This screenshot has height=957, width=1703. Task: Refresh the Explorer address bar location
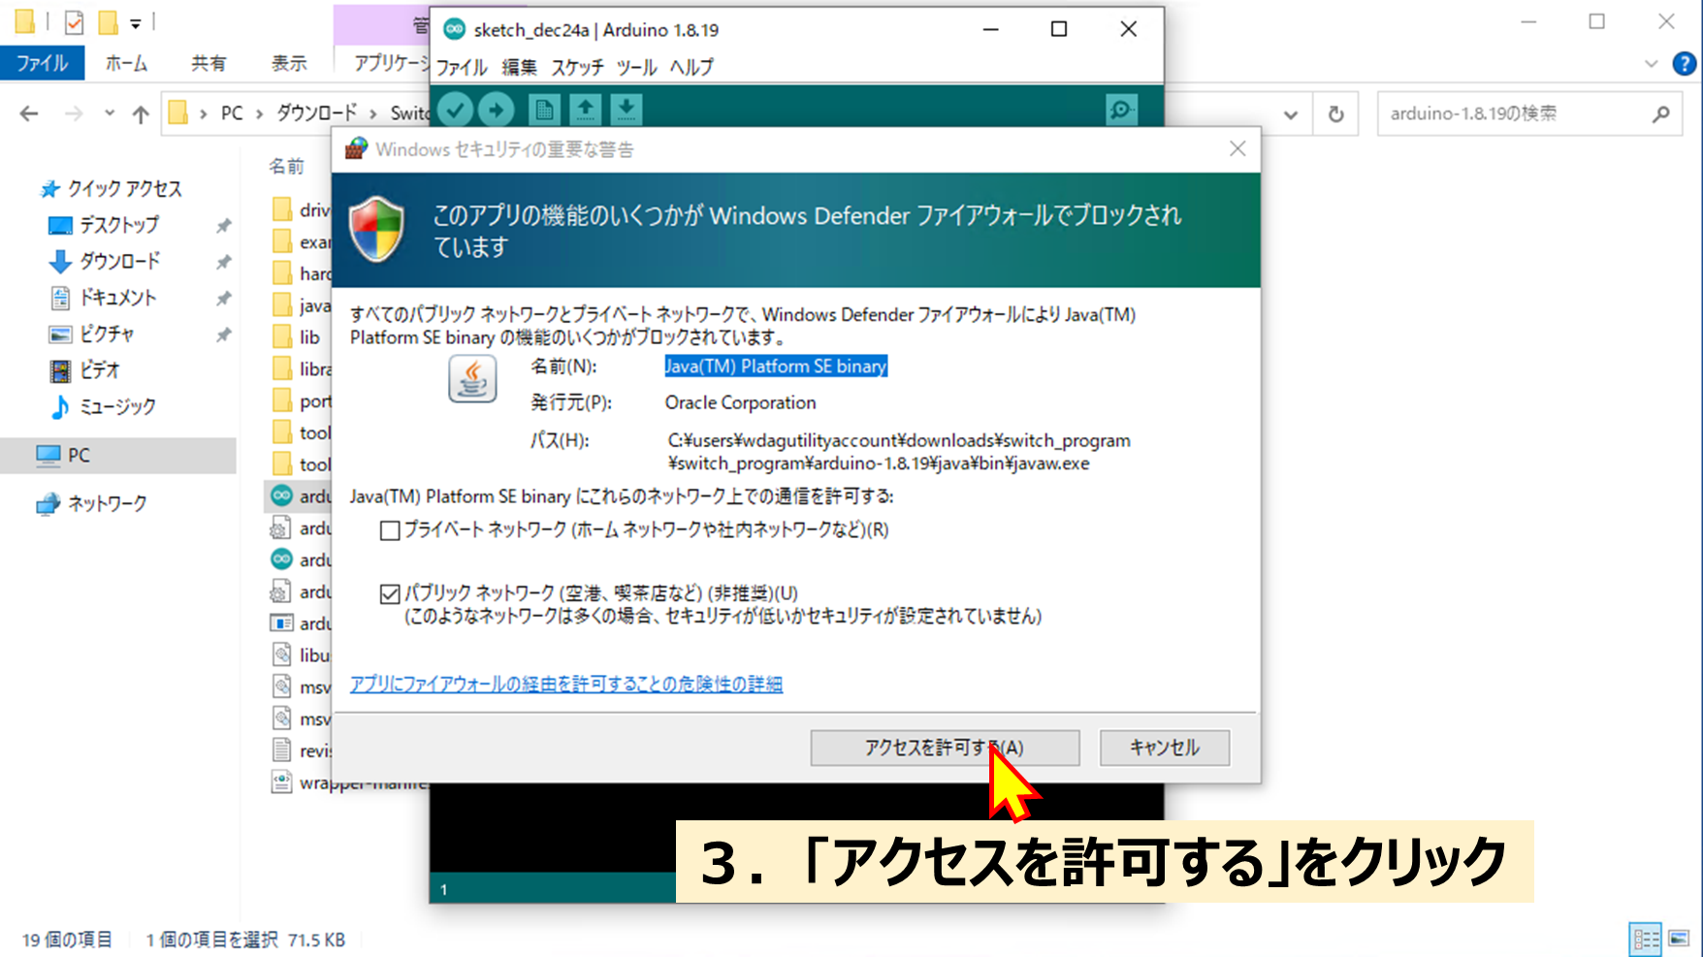(x=1335, y=114)
